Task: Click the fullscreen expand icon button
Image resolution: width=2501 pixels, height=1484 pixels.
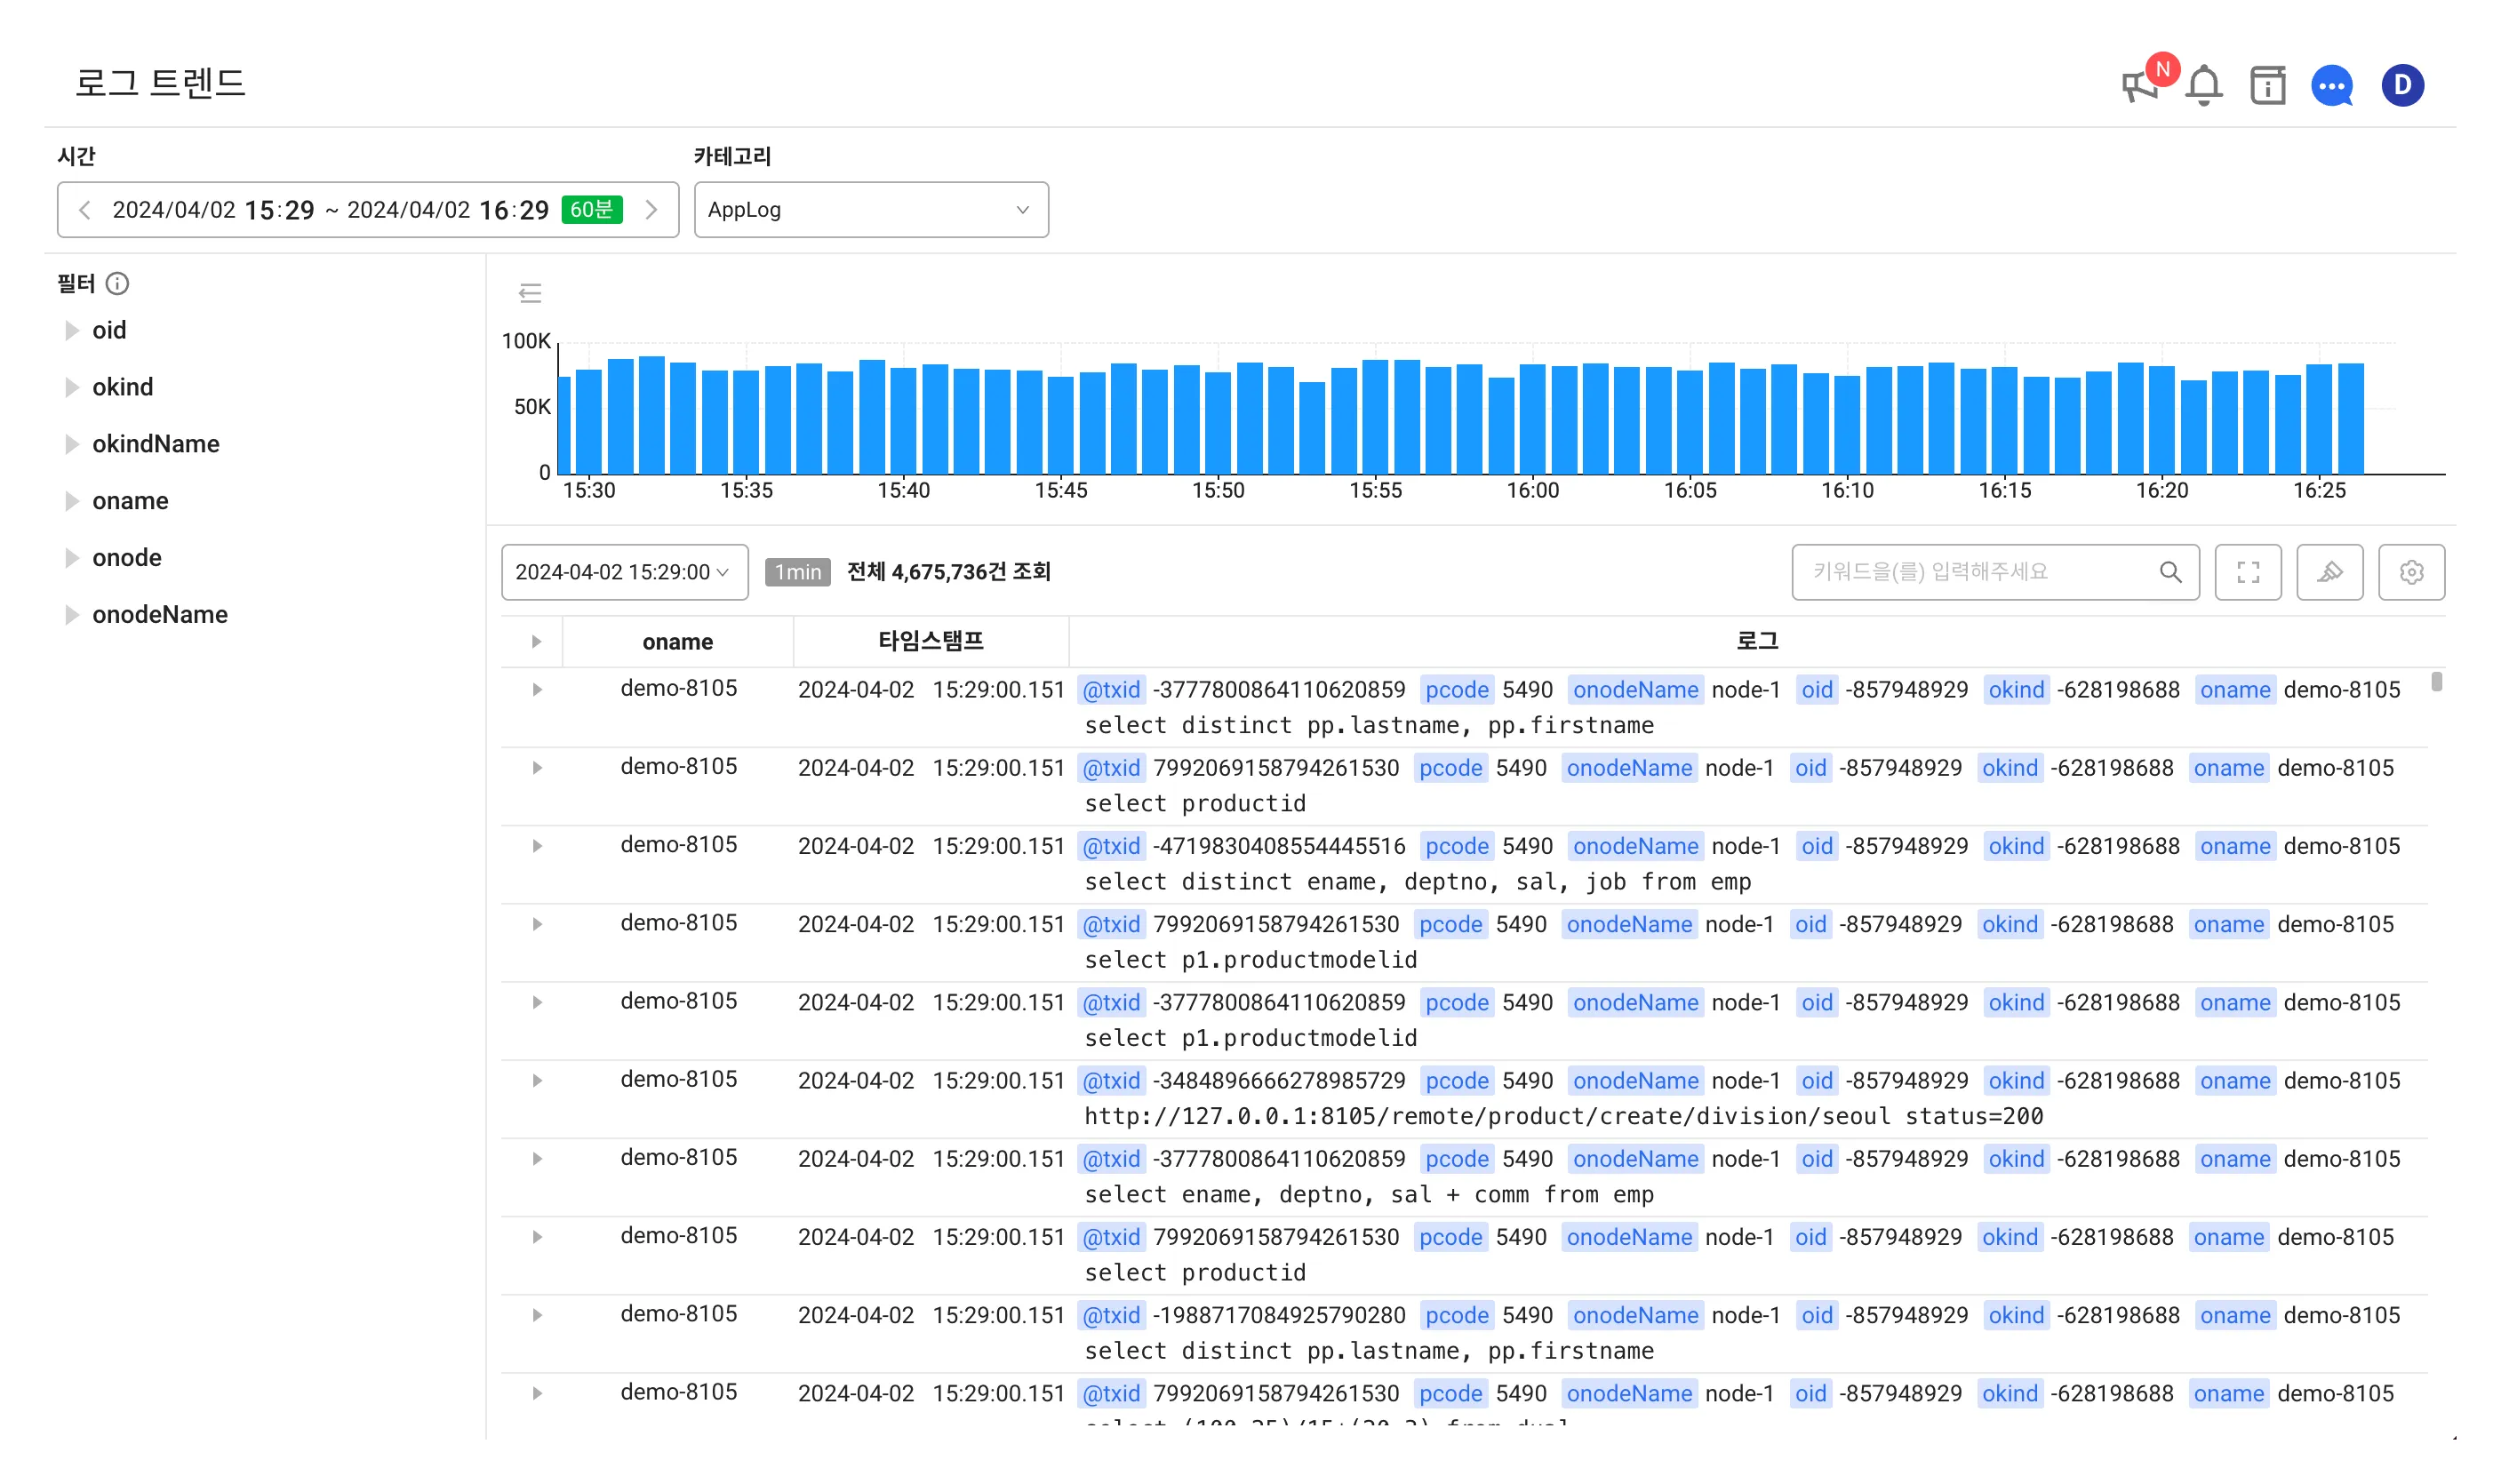Action: click(2247, 572)
